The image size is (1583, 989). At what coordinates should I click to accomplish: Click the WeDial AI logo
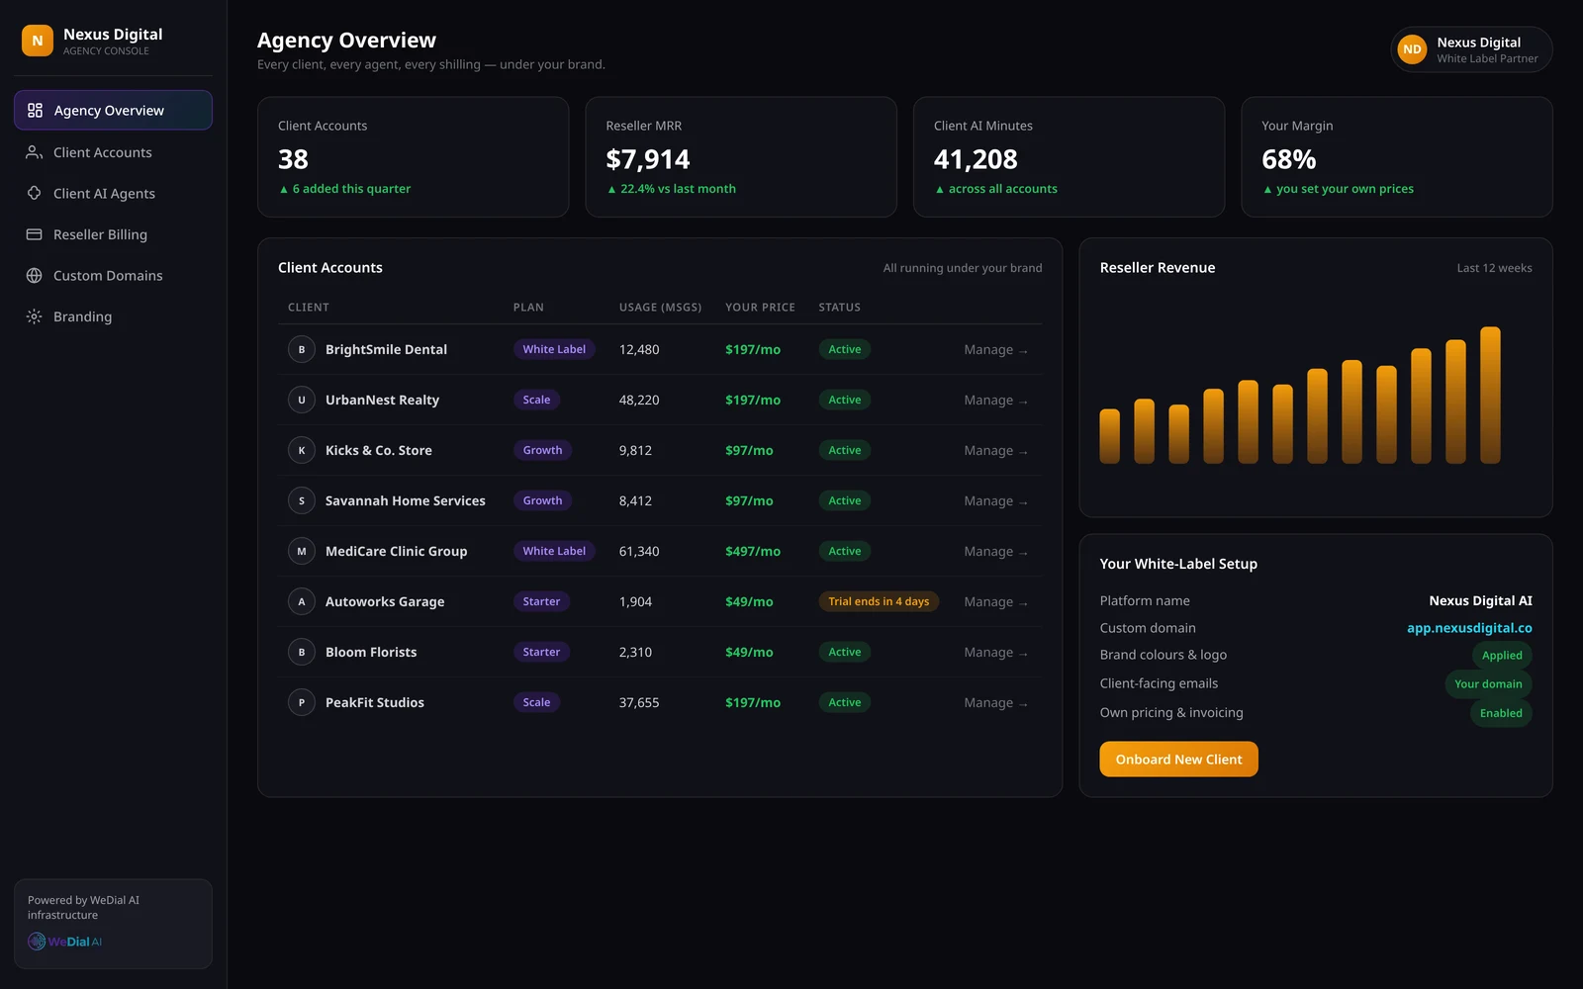point(65,942)
